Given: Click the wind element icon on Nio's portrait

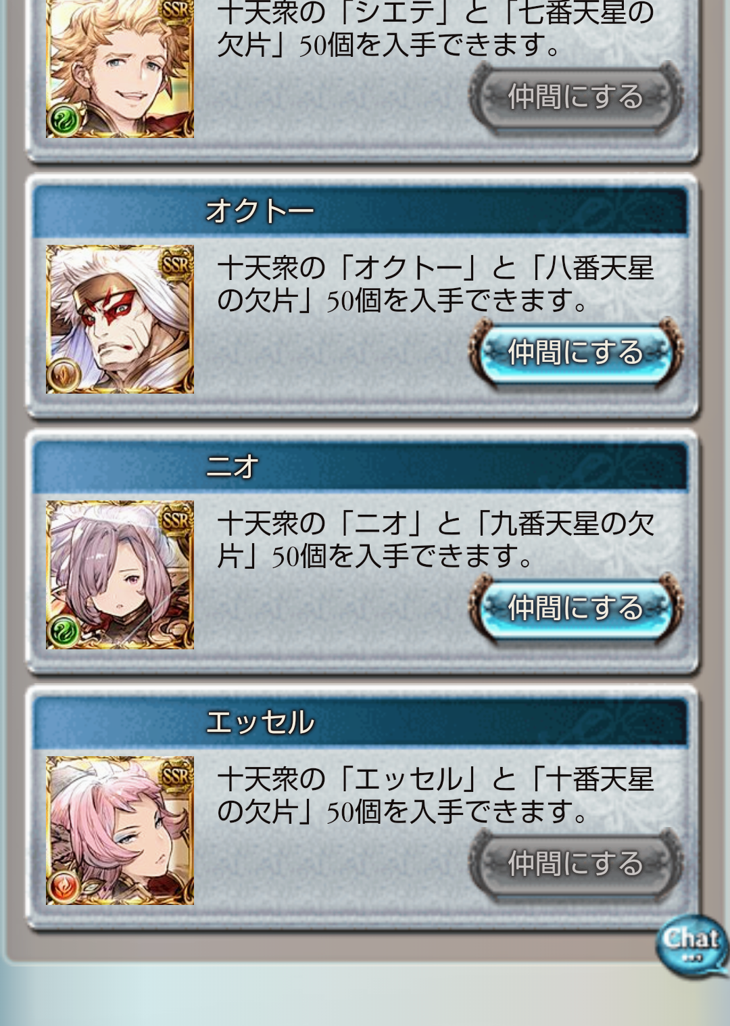Looking at the screenshot, I should (64, 631).
